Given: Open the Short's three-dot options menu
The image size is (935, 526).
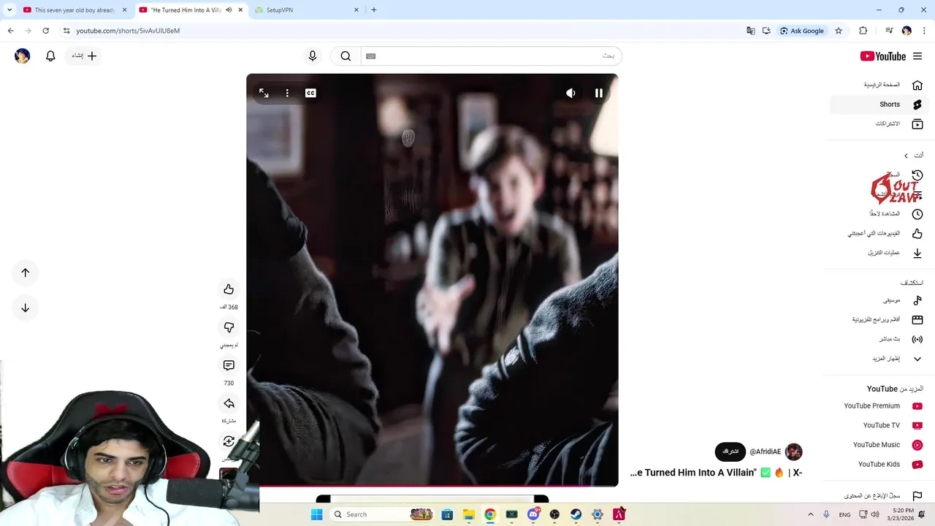Looking at the screenshot, I should coord(287,93).
